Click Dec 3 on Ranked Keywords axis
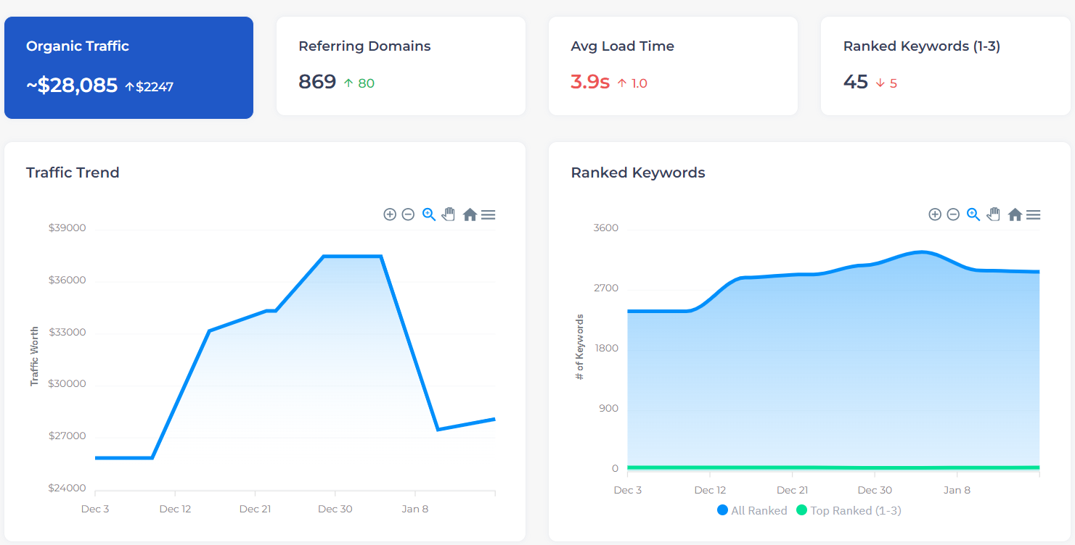Image resolution: width=1075 pixels, height=545 pixels. [628, 490]
